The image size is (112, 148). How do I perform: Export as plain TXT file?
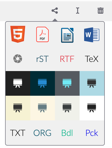point(18,133)
